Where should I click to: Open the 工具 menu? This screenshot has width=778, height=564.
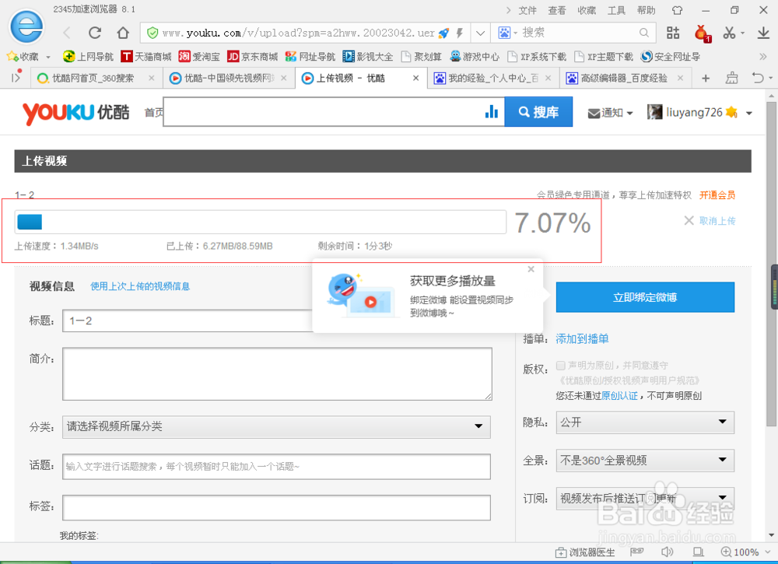[616, 10]
